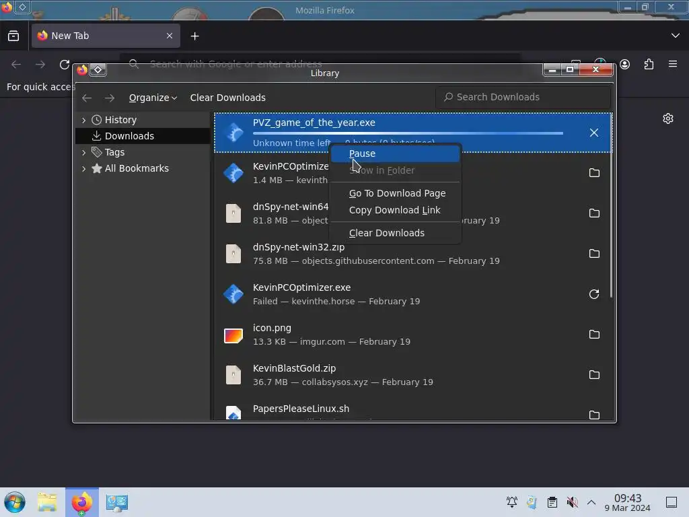Retry the failed KevinPCOptimizer.exe download

[594, 294]
